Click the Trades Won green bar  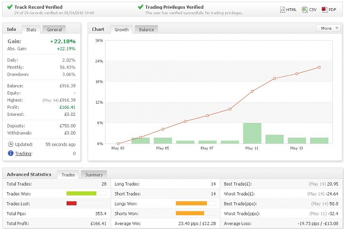pos(81,193)
